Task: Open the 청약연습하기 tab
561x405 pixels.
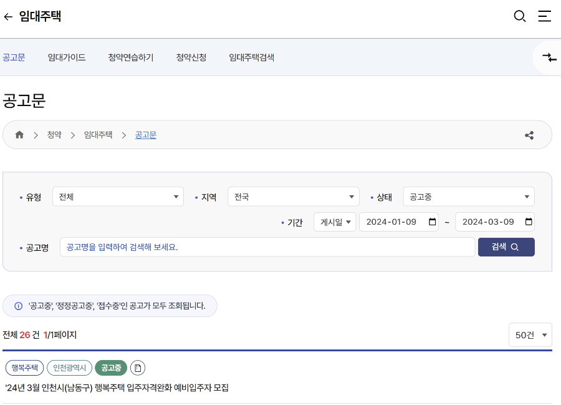Action: [130, 57]
